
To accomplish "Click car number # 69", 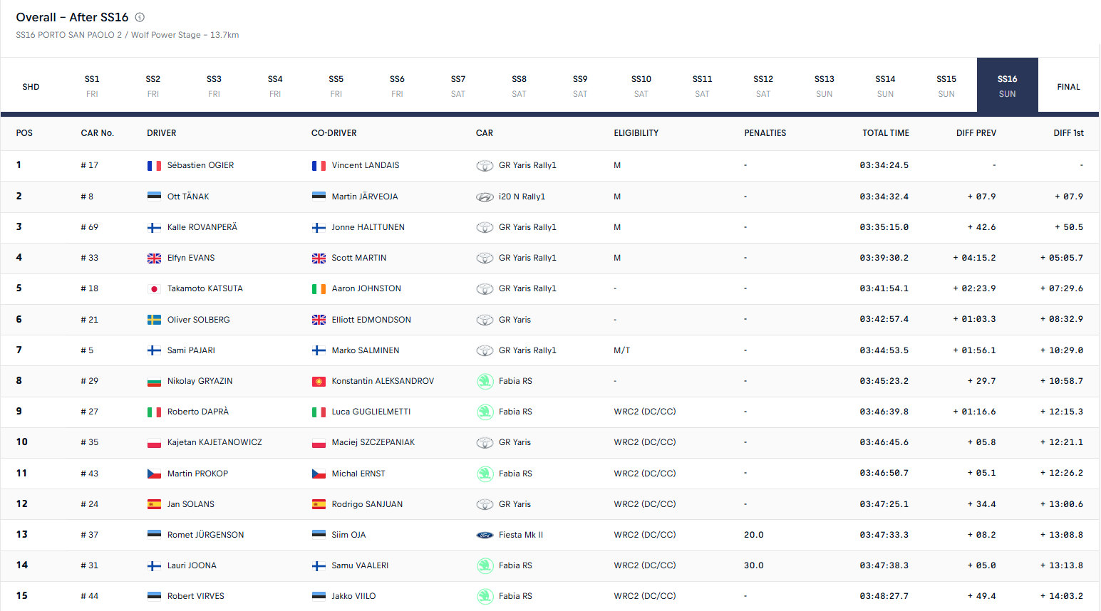I will [90, 227].
